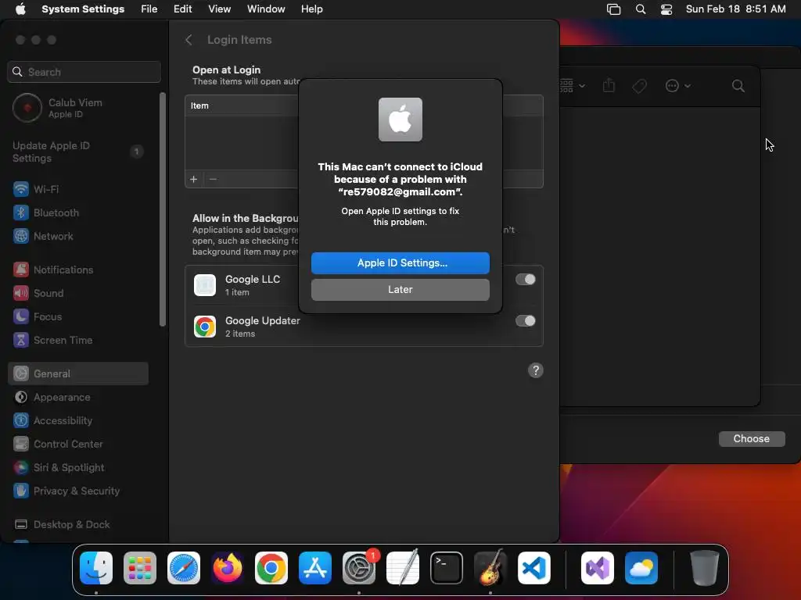Toggle Google LLC background item switch
The image size is (801, 600).
click(525, 280)
